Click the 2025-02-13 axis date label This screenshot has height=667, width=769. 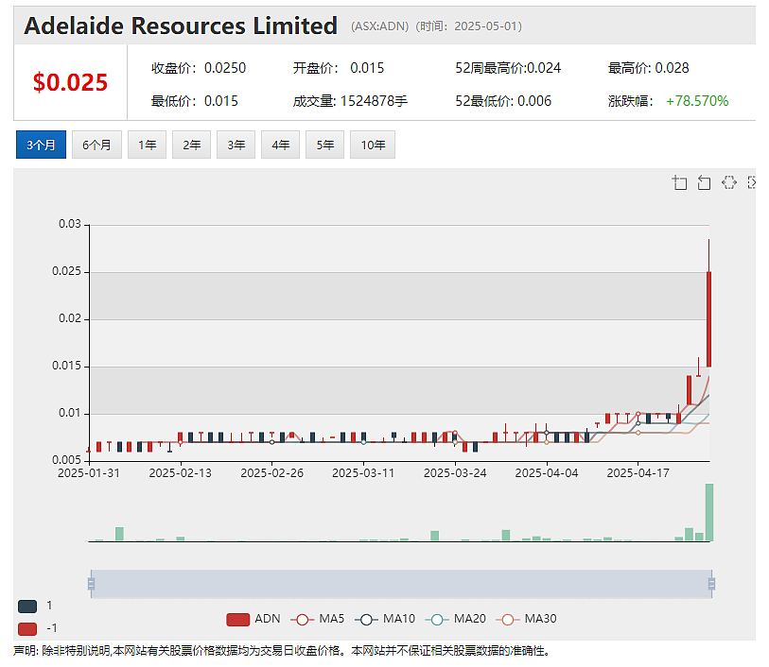point(180,473)
